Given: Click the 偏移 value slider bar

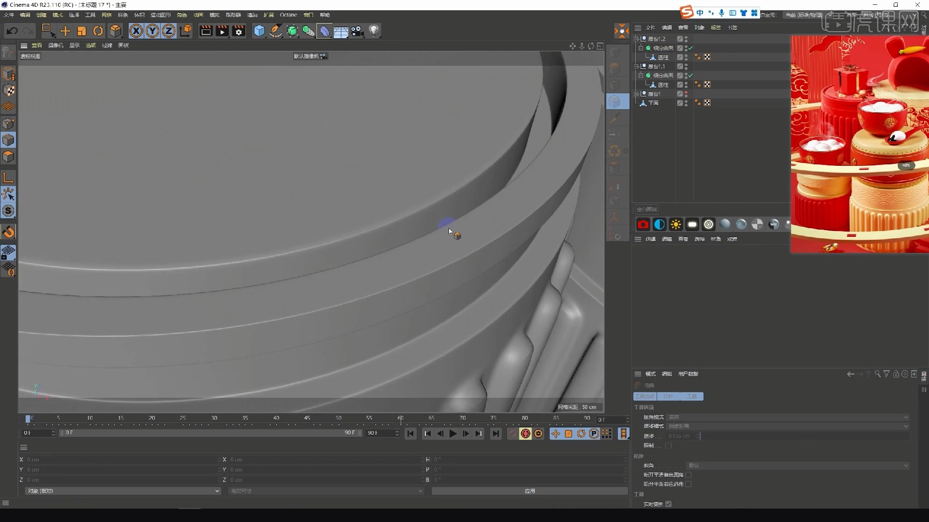Looking at the screenshot, I should (x=805, y=436).
